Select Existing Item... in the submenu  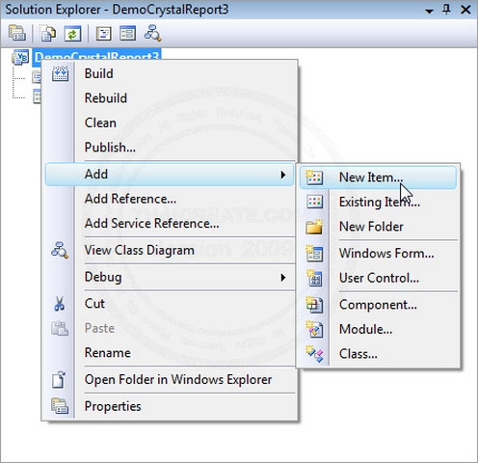[x=380, y=203]
